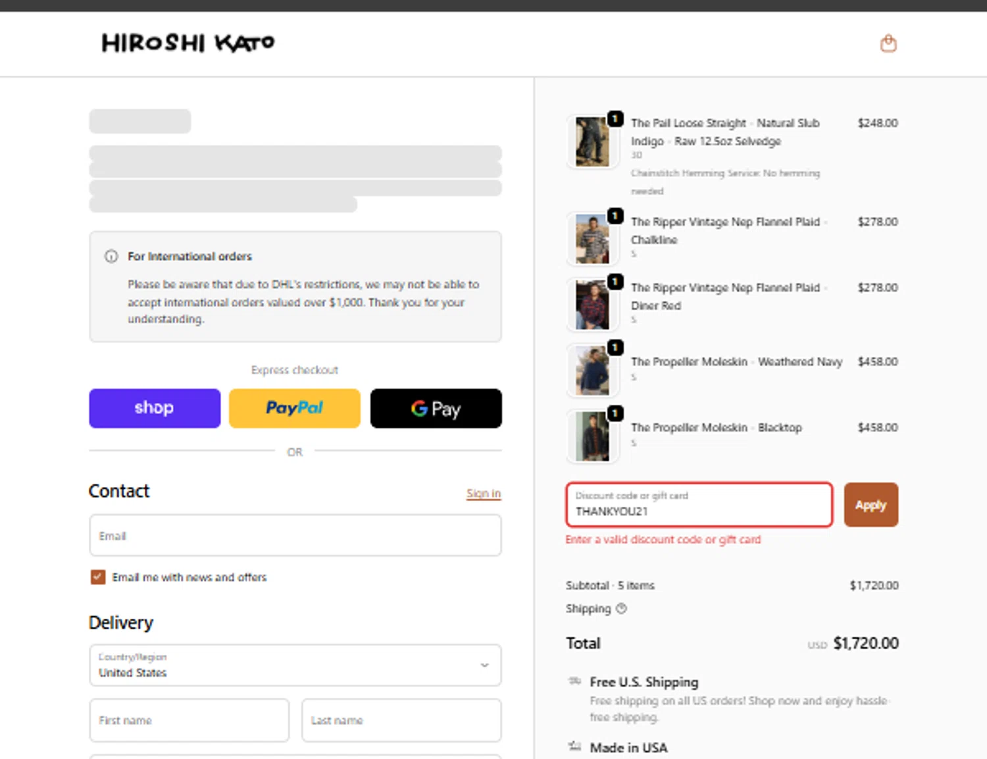
Task: Click the Free U.S. Shipping truck icon
Action: (574, 681)
